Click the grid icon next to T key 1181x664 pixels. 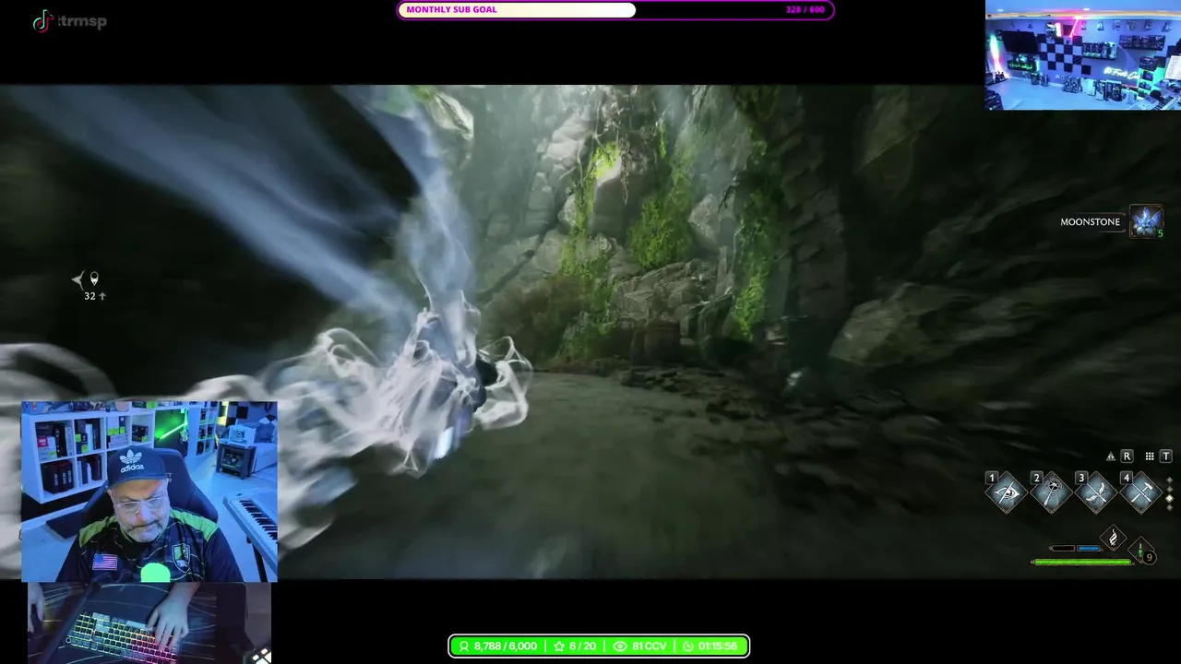click(1150, 456)
